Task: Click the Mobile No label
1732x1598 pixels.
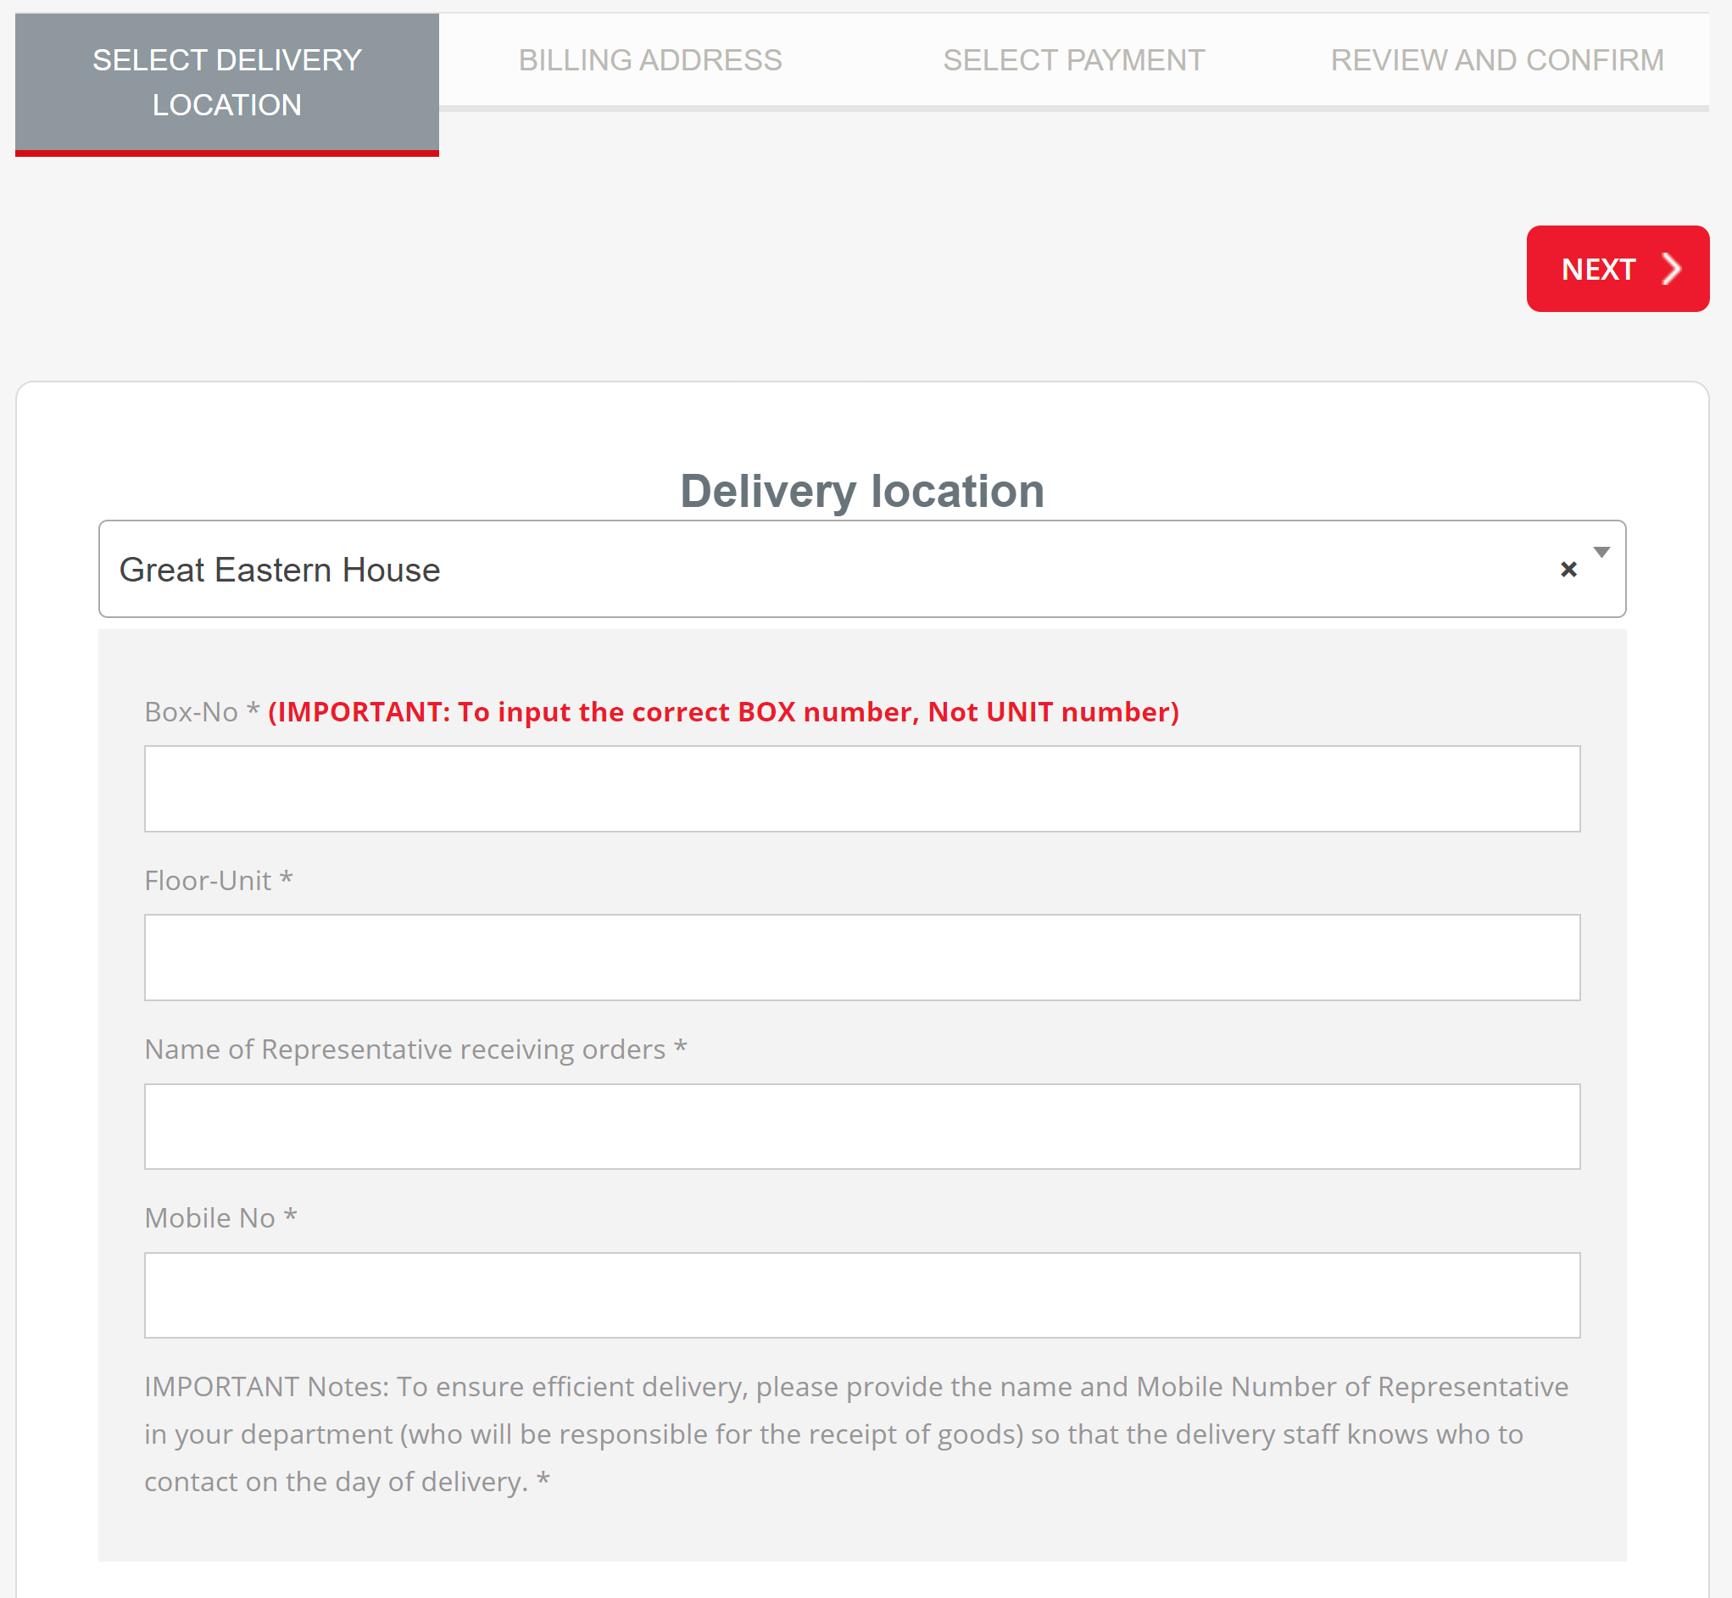Action: click(210, 1217)
